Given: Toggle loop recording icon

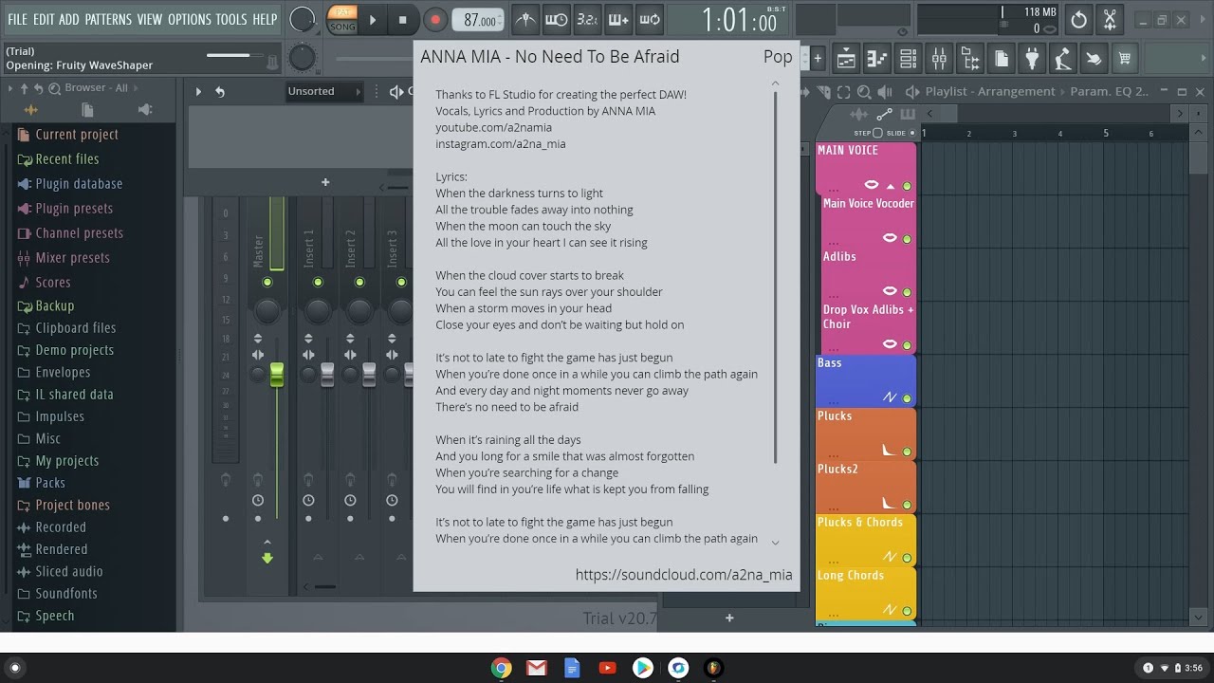Looking at the screenshot, I should (650, 19).
